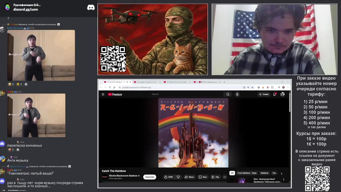Image resolution: width=341 pixels, height=192 pixels.
Task: Open the browser extensions puzzle icon
Action: (272, 87)
